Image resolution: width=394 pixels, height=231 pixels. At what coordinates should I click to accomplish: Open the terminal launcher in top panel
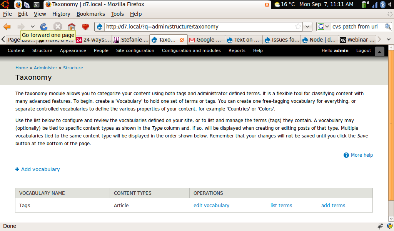point(37,5)
